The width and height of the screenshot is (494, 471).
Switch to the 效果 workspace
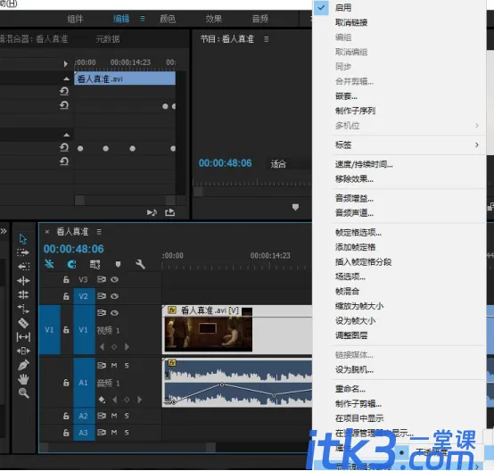click(x=214, y=19)
